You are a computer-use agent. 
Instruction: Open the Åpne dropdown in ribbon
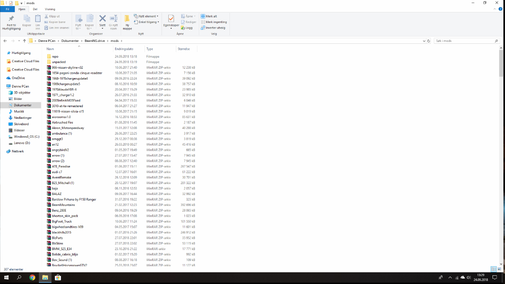tap(188, 16)
